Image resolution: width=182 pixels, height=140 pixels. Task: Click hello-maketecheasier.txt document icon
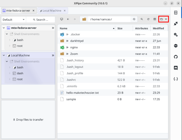pyautogui.click(x=62, y=93)
